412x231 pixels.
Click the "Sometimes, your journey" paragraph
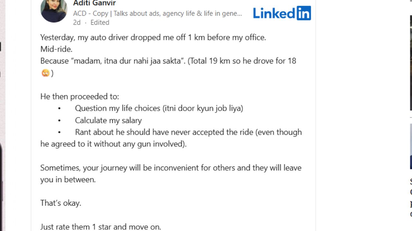(x=171, y=168)
